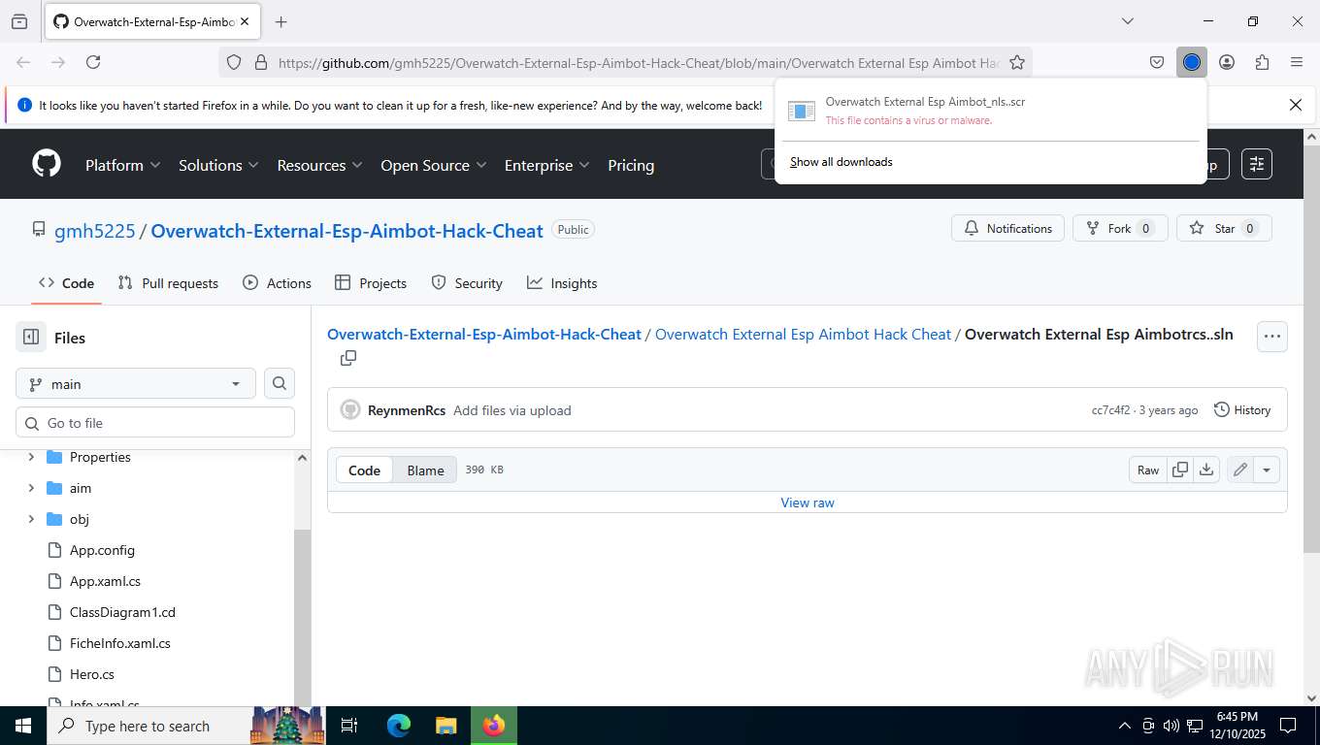Image resolution: width=1320 pixels, height=745 pixels.
Task: Expand Resources navigation menu
Action: (319, 165)
